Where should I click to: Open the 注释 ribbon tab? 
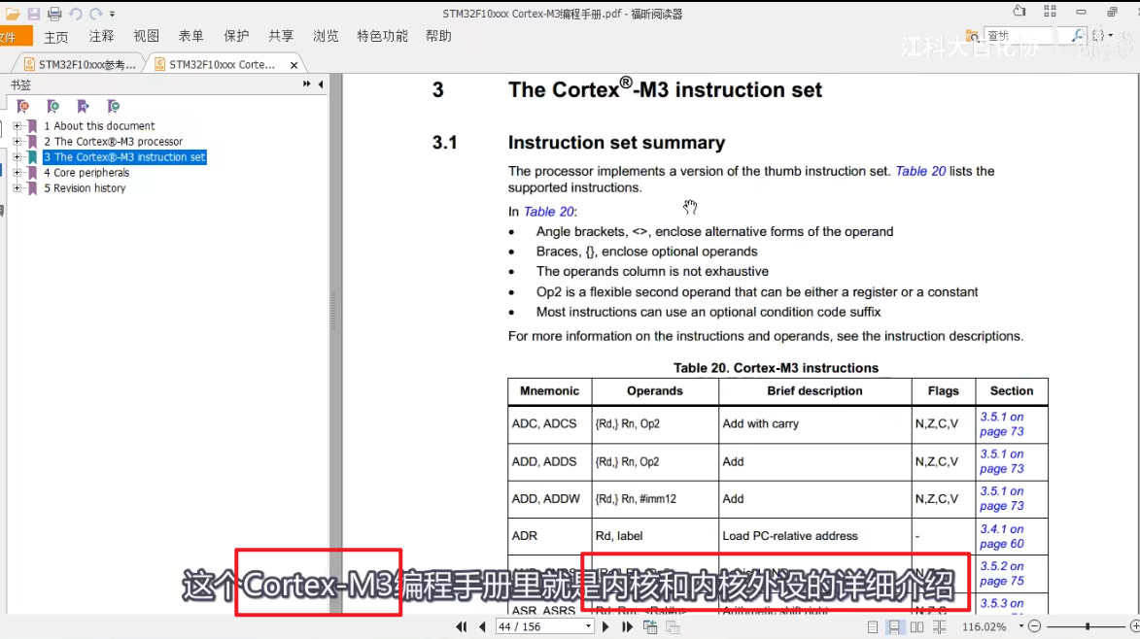point(101,36)
